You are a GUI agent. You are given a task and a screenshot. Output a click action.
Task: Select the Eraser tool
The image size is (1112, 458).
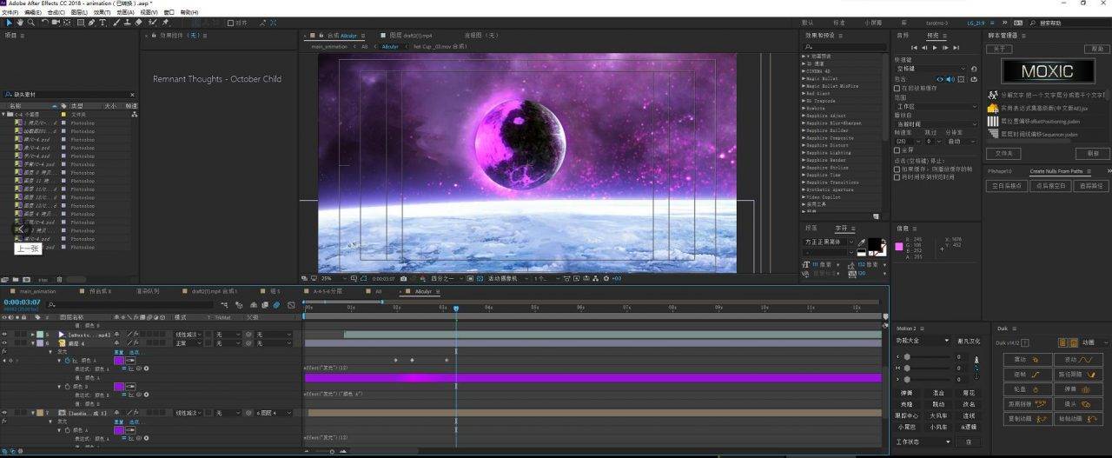pyautogui.click(x=138, y=23)
